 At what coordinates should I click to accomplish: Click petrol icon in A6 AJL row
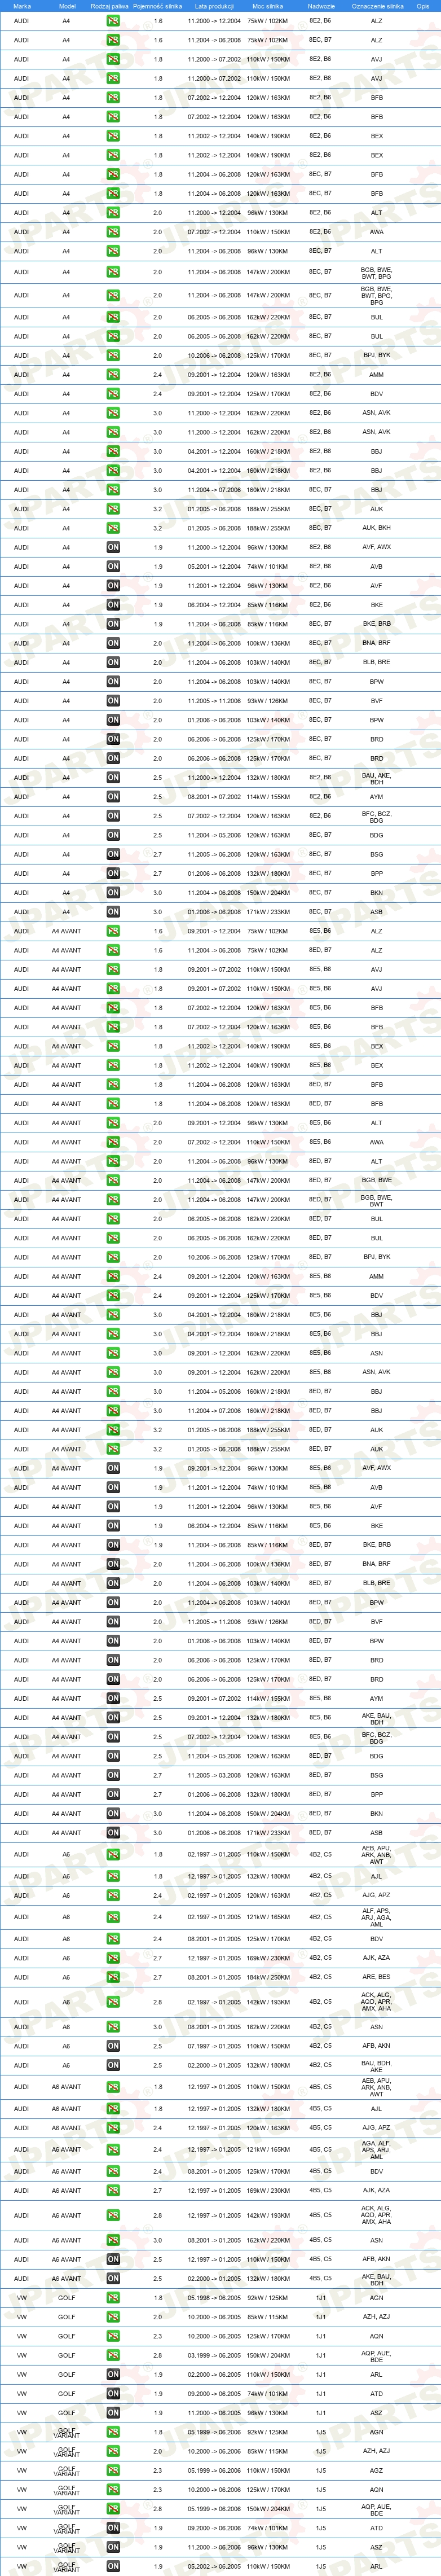pos(113,1876)
